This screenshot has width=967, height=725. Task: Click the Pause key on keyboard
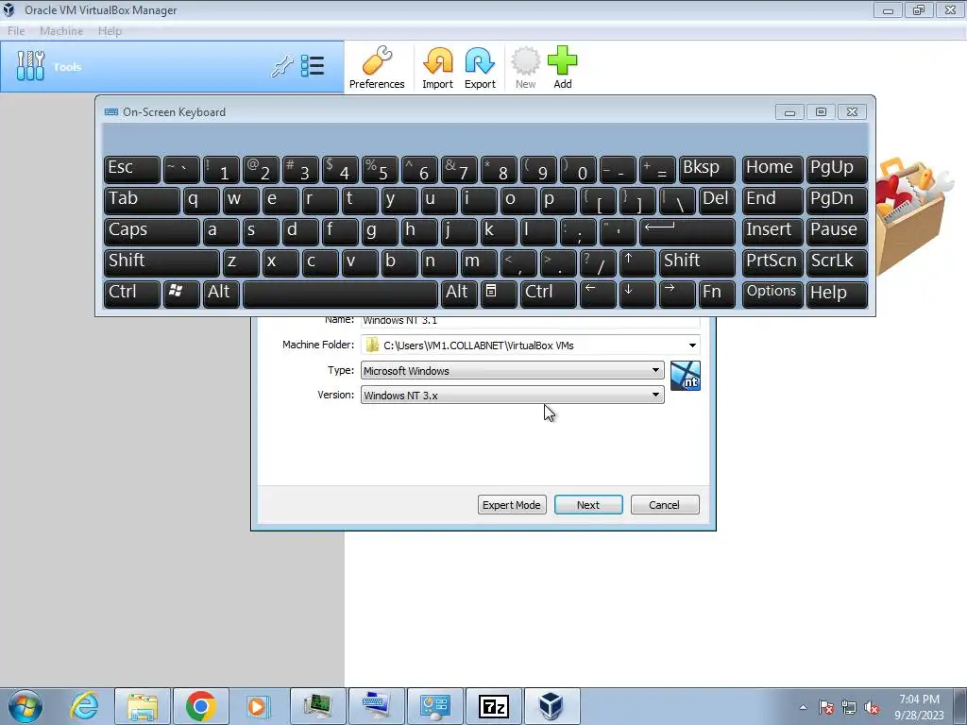click(837, 232)
